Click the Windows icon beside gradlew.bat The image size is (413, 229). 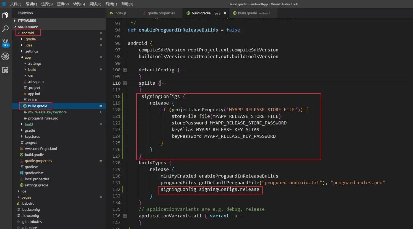[22, 173]
